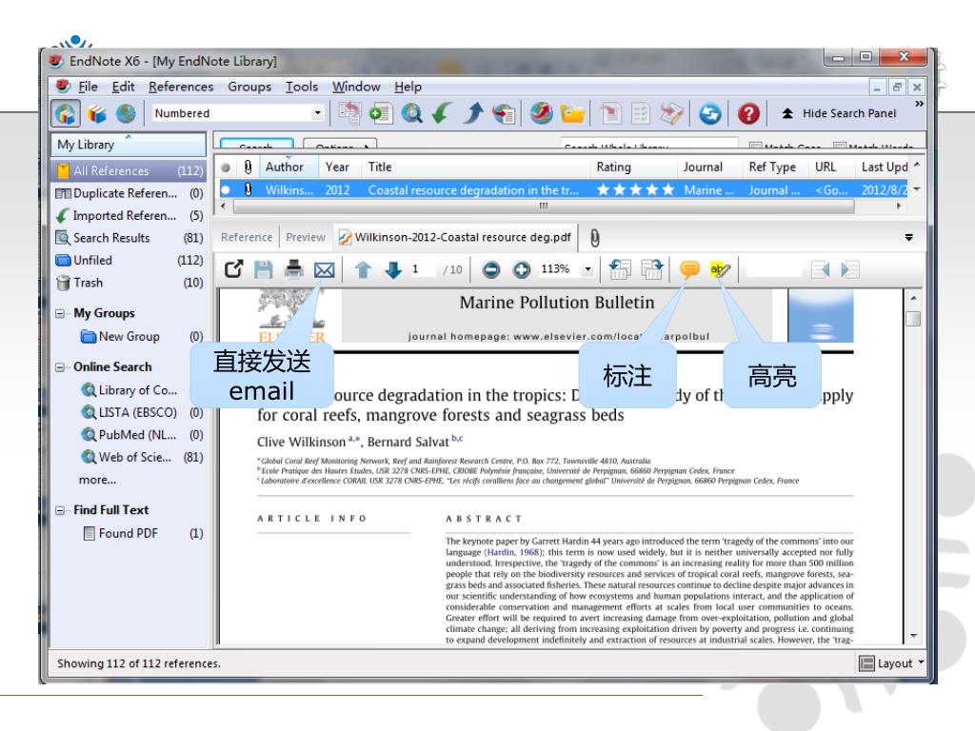Open the References menu
The height and width of the screenshot is (731, 975).
pos(181,87)
